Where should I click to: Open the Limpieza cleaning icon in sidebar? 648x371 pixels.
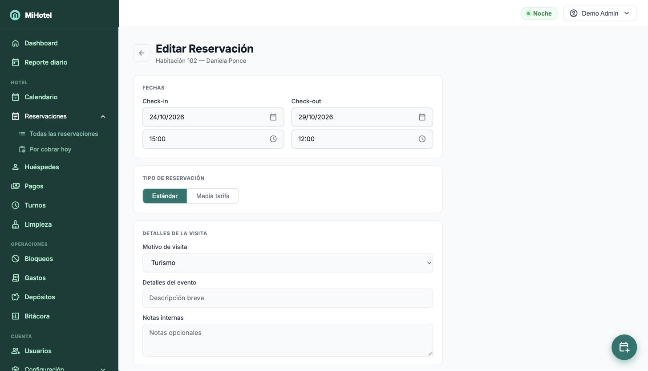pyautogui.click(x=16, y=224)
